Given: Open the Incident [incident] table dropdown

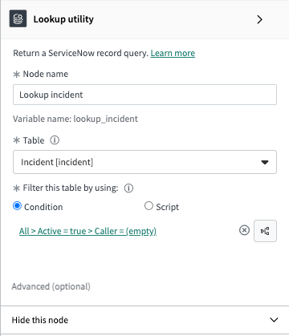Looking at the screenshot, I should 144,162.
